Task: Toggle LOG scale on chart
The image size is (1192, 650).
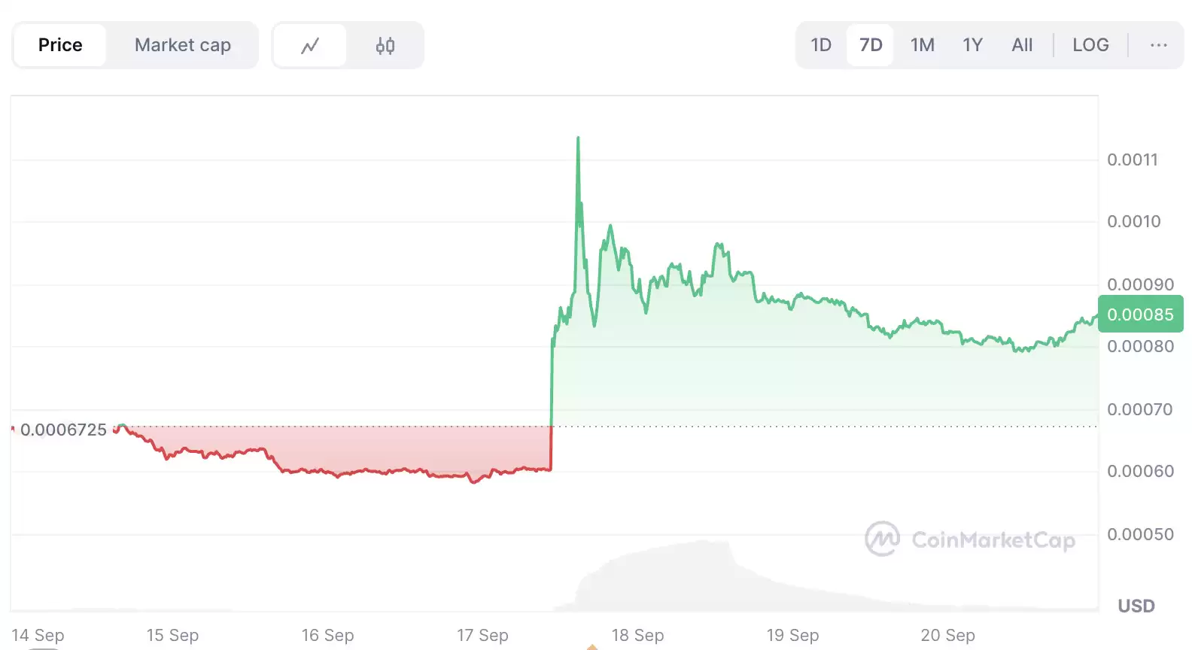Action: (1090, 45)
